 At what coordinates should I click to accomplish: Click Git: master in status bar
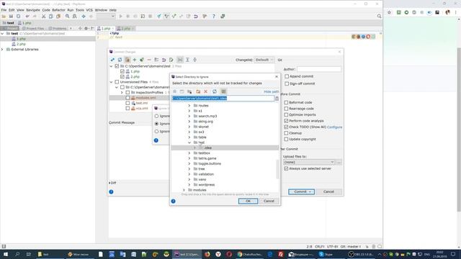[x=351, y=247]
